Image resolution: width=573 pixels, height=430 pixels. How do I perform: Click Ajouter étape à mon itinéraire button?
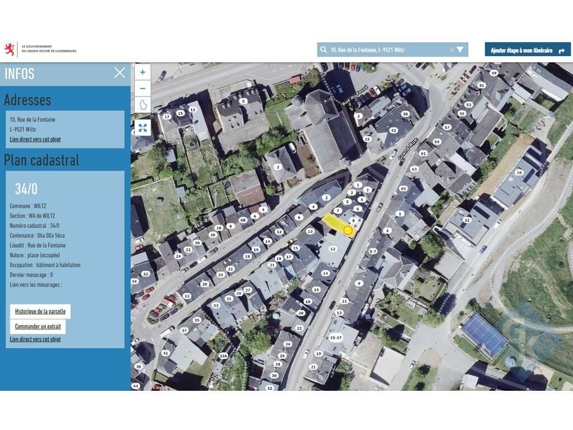pyautogui.click(x=528, y=50)
